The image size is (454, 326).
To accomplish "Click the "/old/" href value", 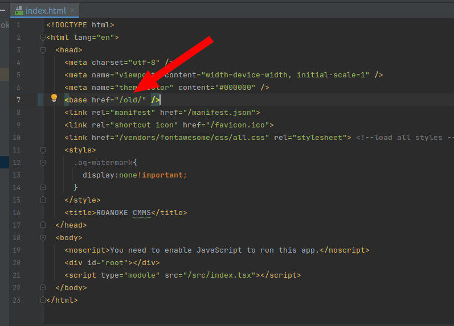I will pos(130,100).
